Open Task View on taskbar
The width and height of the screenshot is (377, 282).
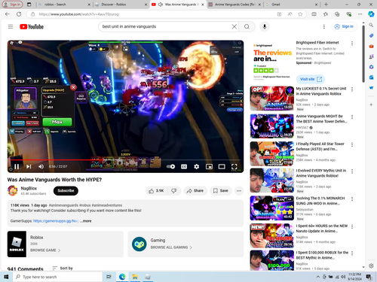pos(109,277)
